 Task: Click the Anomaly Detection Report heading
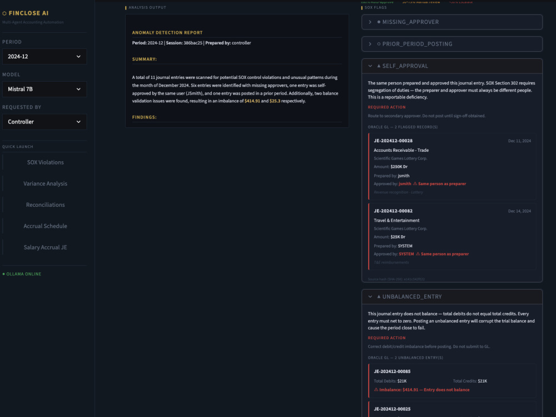point(167,33)
